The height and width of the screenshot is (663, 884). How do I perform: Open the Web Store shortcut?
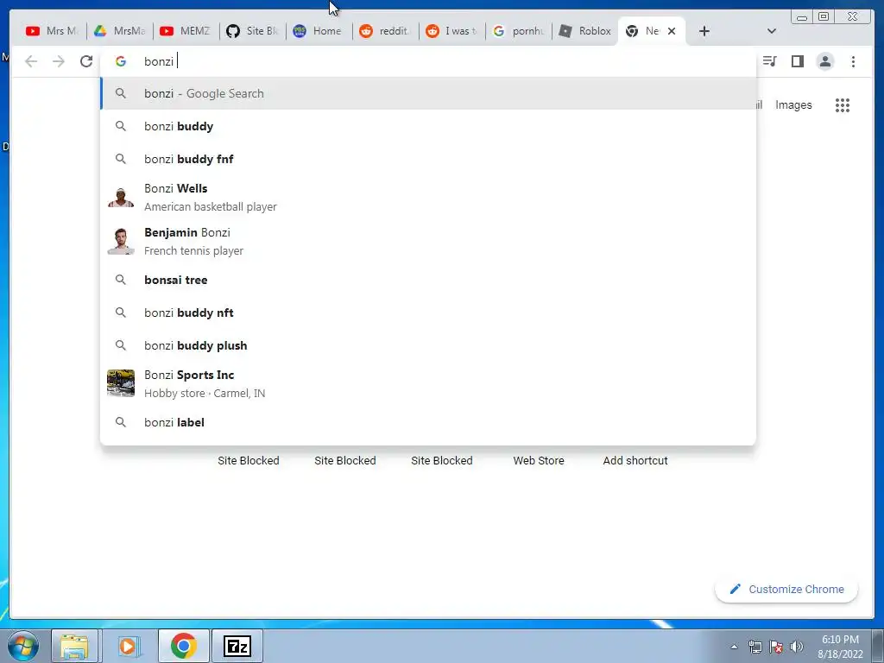tap(539, 461)
